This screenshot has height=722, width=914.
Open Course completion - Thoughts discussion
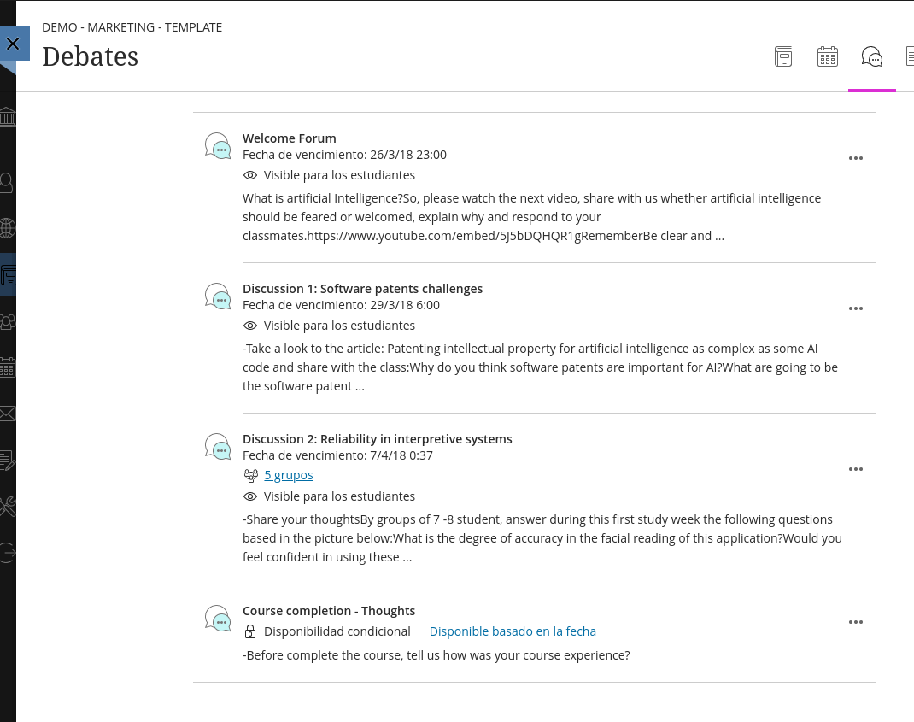pyautogui.click(x=329, y=611)
